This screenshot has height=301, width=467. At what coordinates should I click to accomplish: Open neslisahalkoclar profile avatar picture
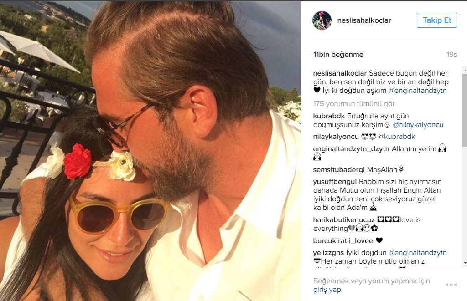[322, 20]
